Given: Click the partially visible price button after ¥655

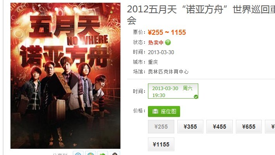Looking at the screenshot, I should pos(270,127).
